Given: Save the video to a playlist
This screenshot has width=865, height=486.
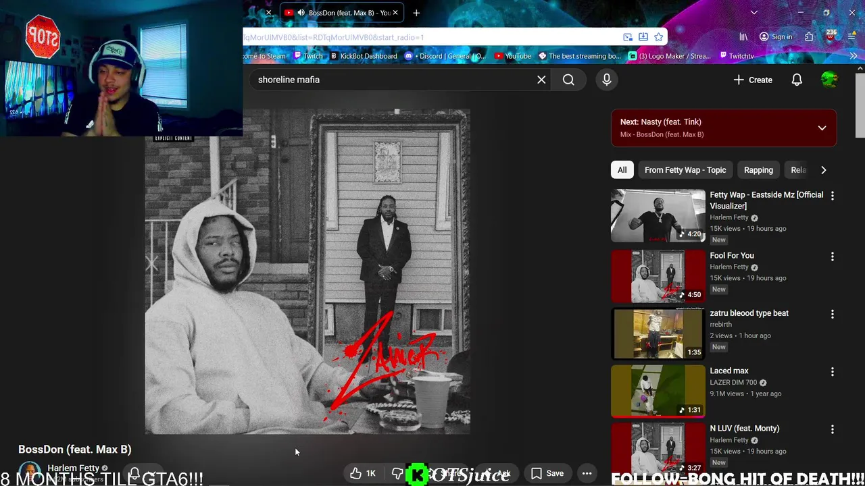Looking at the screenshot, I should click(x=547, y=473).
